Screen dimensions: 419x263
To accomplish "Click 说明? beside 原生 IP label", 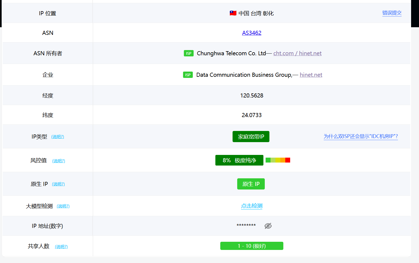I will click(58, 184).
